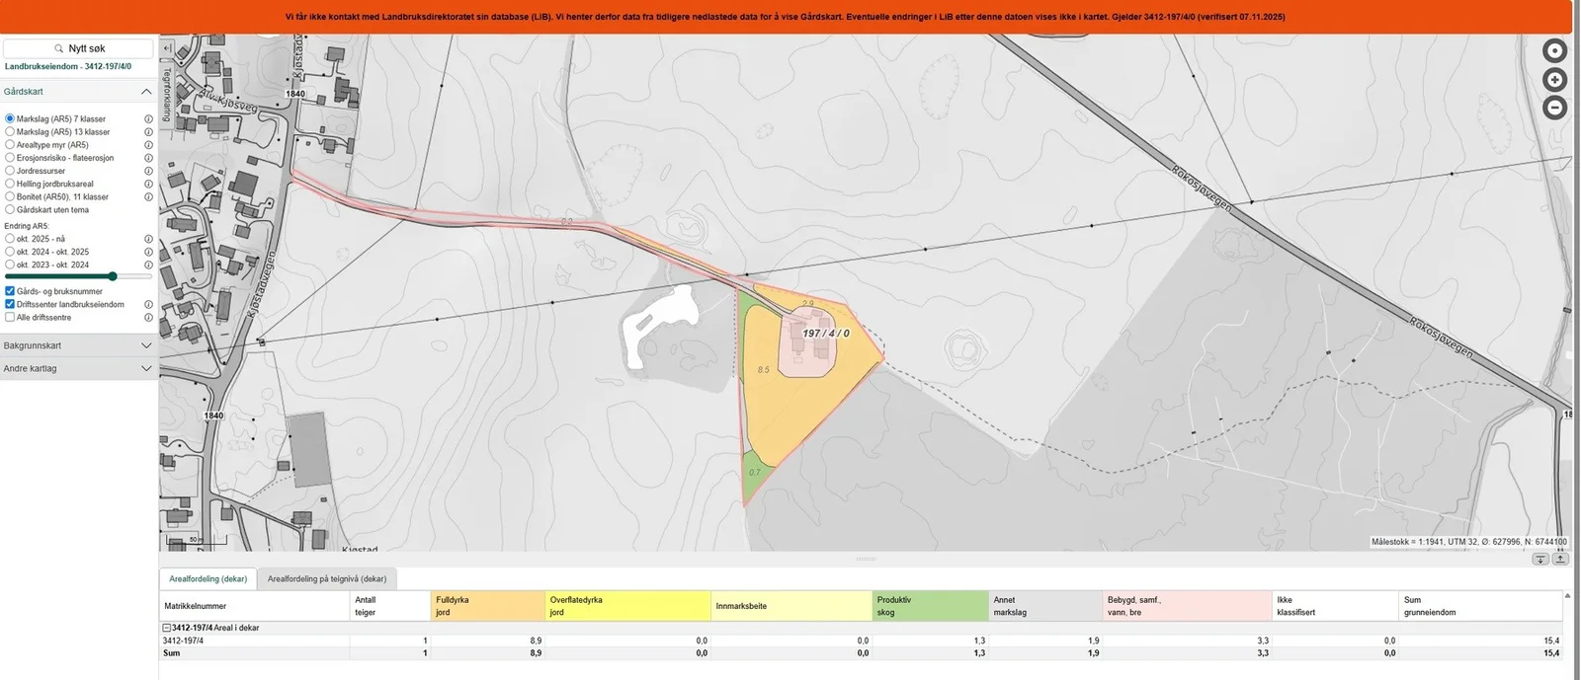
Task: Collapse the Gårdskart section
Action: pos(78,92)
